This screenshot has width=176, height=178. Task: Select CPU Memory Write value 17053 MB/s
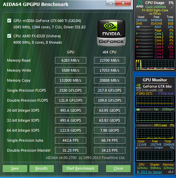click(x=110, y=70)
